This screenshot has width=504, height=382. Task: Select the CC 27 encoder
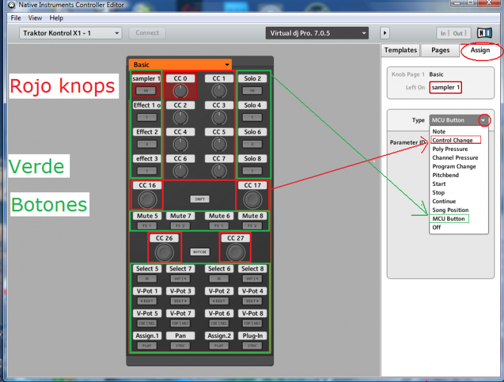(236, 252)
